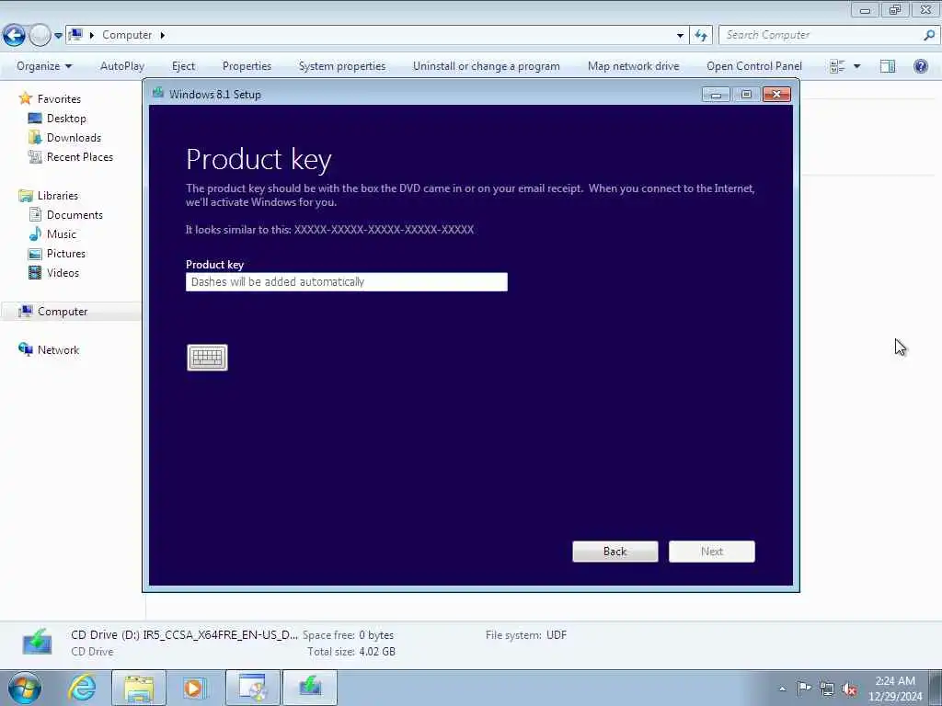Open System properties

(x=342, y=66)
